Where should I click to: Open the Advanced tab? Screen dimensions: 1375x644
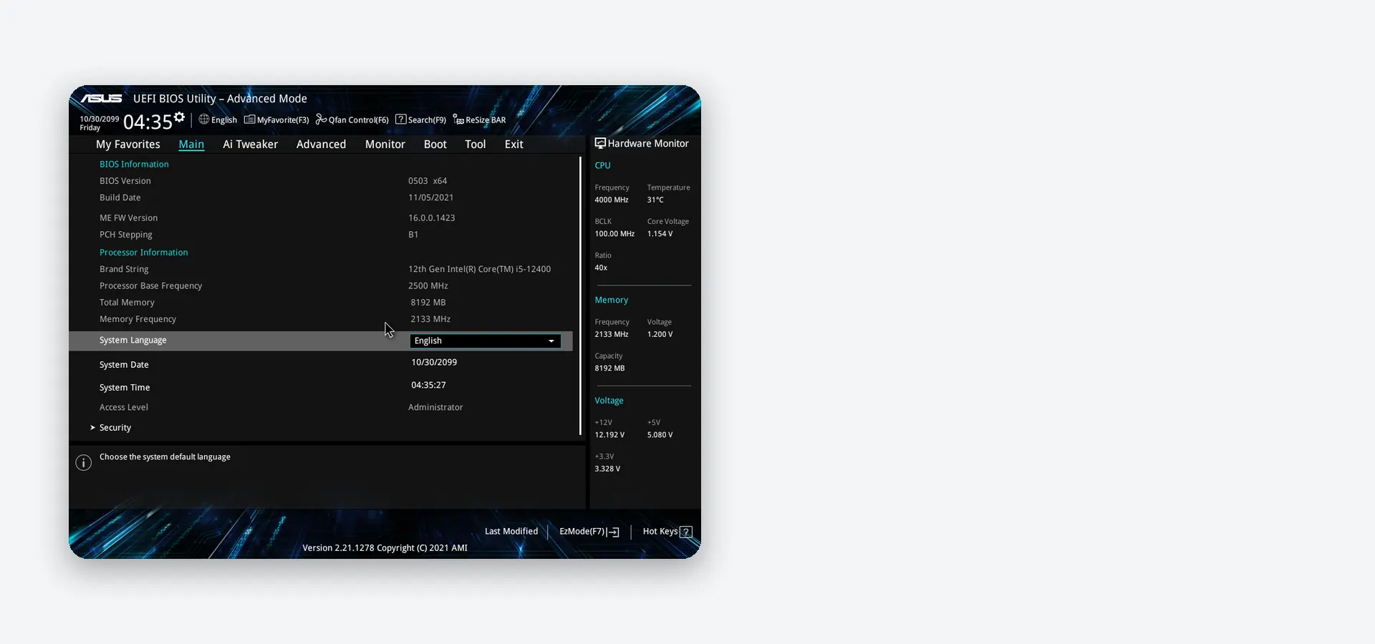[321, 145]
